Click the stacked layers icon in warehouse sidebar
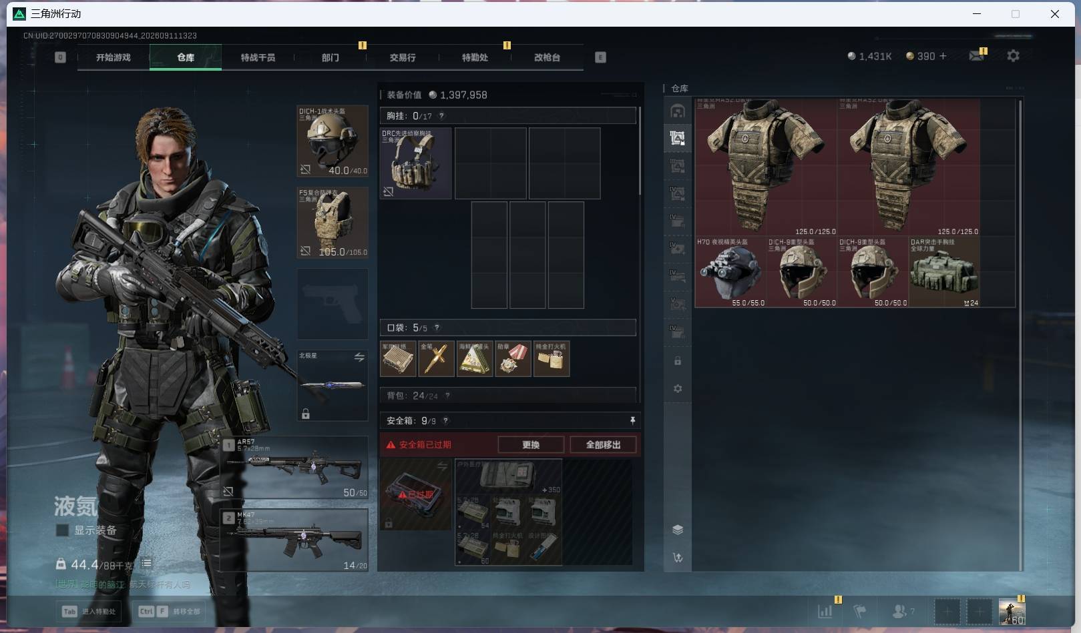 678,530
